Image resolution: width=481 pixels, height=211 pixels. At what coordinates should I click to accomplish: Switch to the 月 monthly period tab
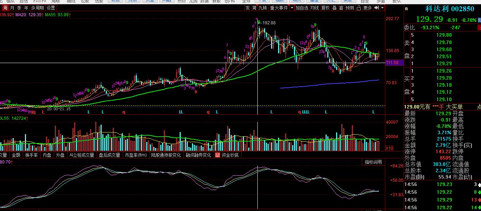[x=12, y=8]
